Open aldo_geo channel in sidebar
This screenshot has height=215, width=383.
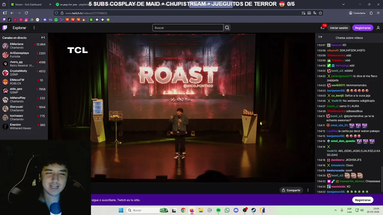24,90
